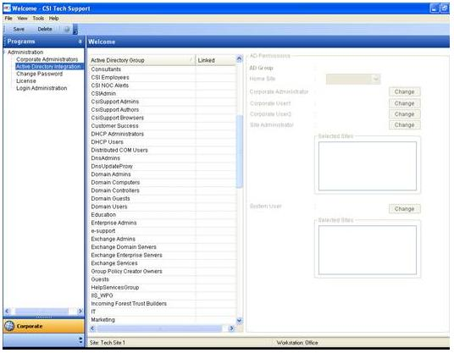Select the CsiSupport Browsers row
Screen dimensions: 454x353
tap(163, 118)
